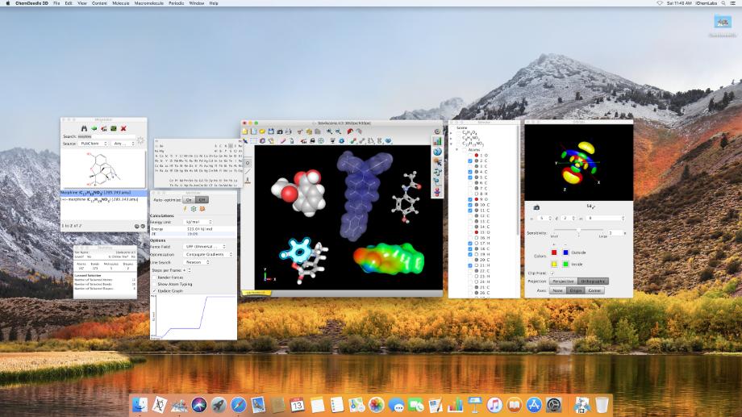Click the green Inside color swatch
742x417 pixels.
[x=565, y=264]
